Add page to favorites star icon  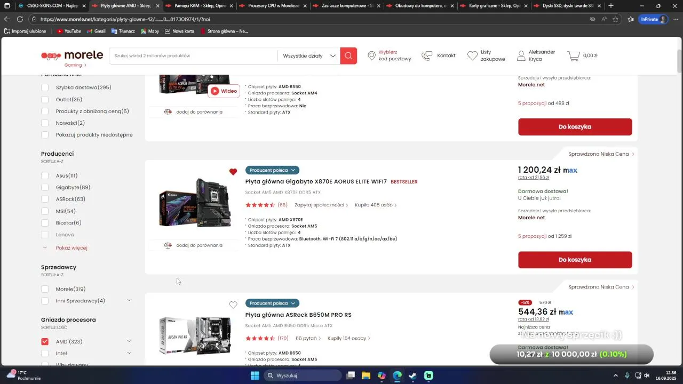point(616,19)
